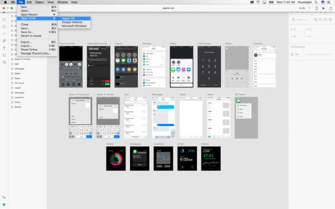Toggle the Fill checkbox under Appearance
The width and height of the screenshot is (335, 209).
click(x=293, y=55)
